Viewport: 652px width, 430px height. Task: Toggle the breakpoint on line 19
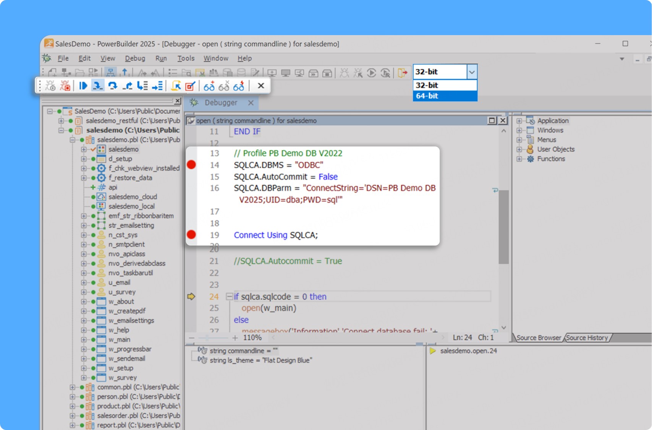point(191,235)
